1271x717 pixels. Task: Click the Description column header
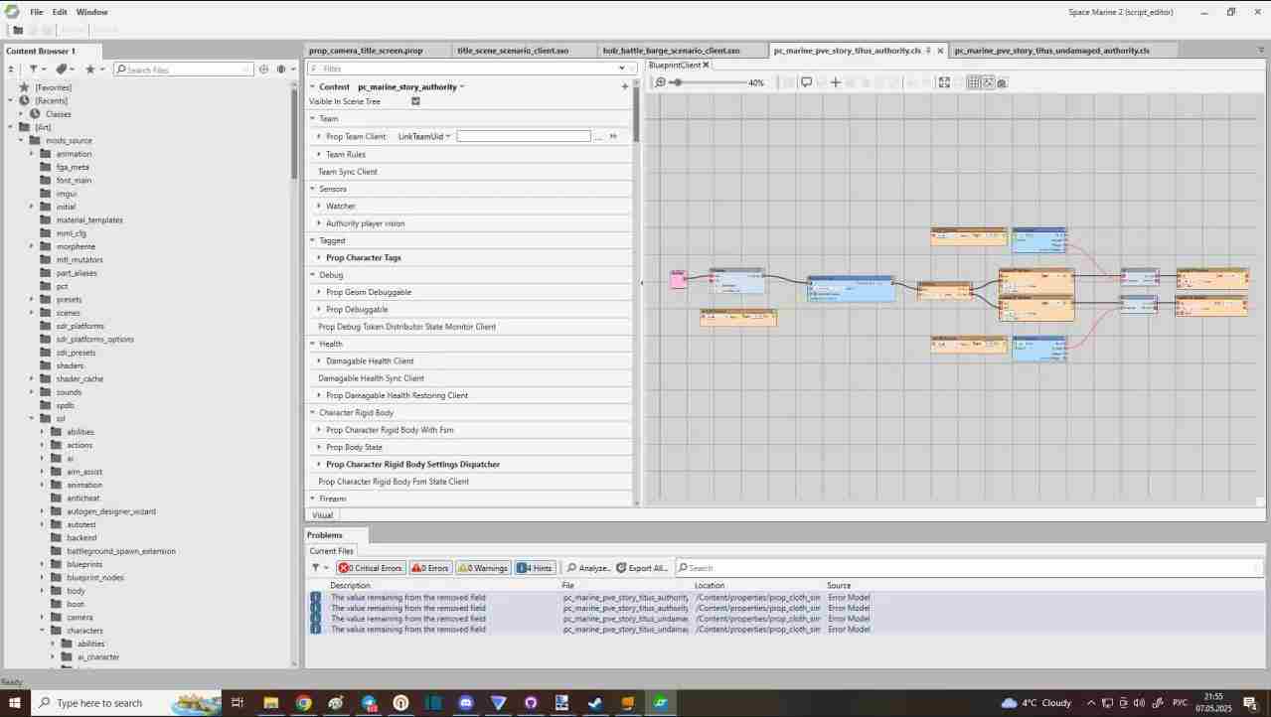tap(350, 586)
